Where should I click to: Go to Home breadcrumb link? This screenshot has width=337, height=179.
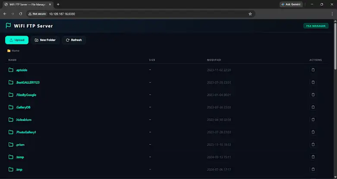[x=16, y=51]
